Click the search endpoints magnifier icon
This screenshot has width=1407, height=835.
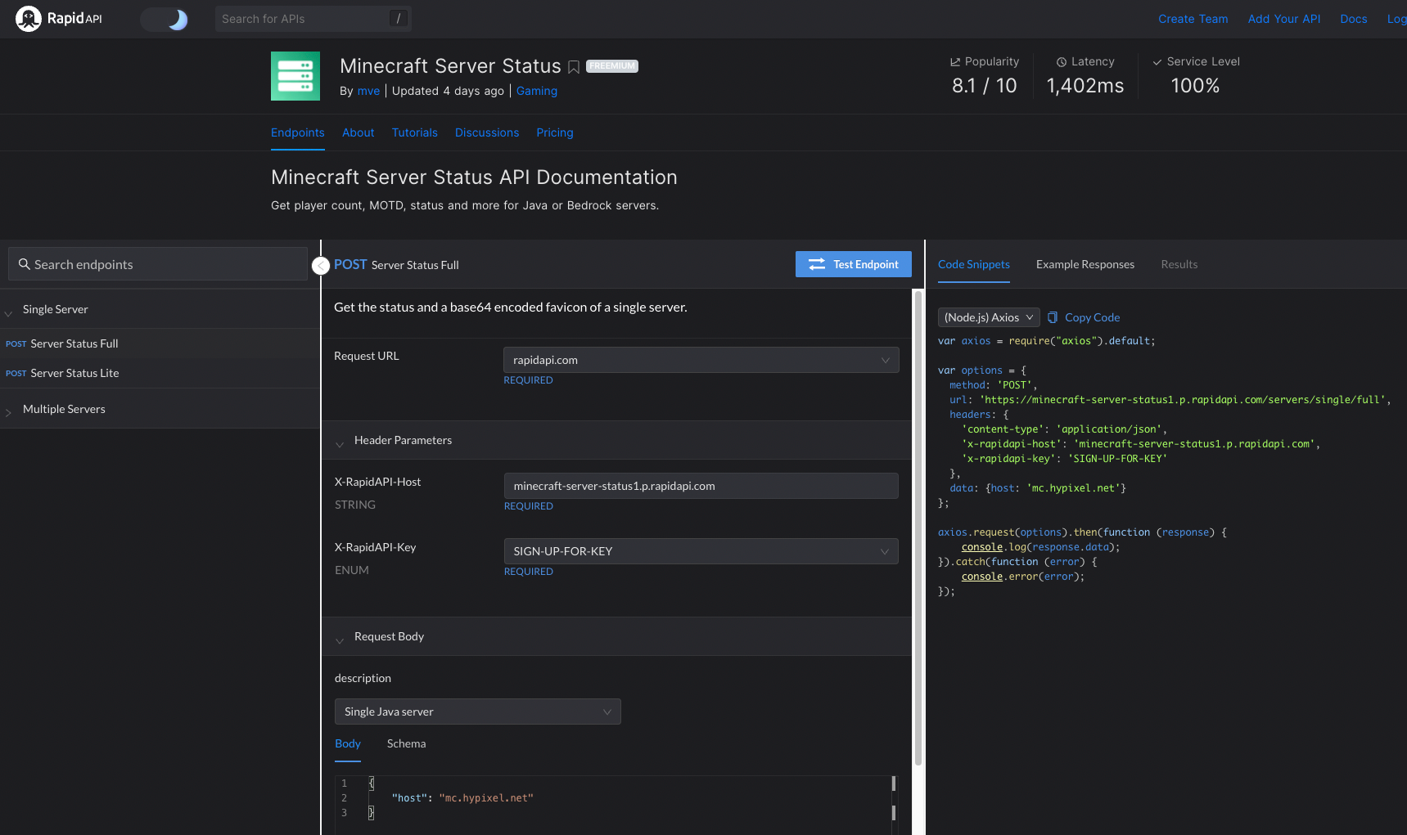(x=25, y=264)
